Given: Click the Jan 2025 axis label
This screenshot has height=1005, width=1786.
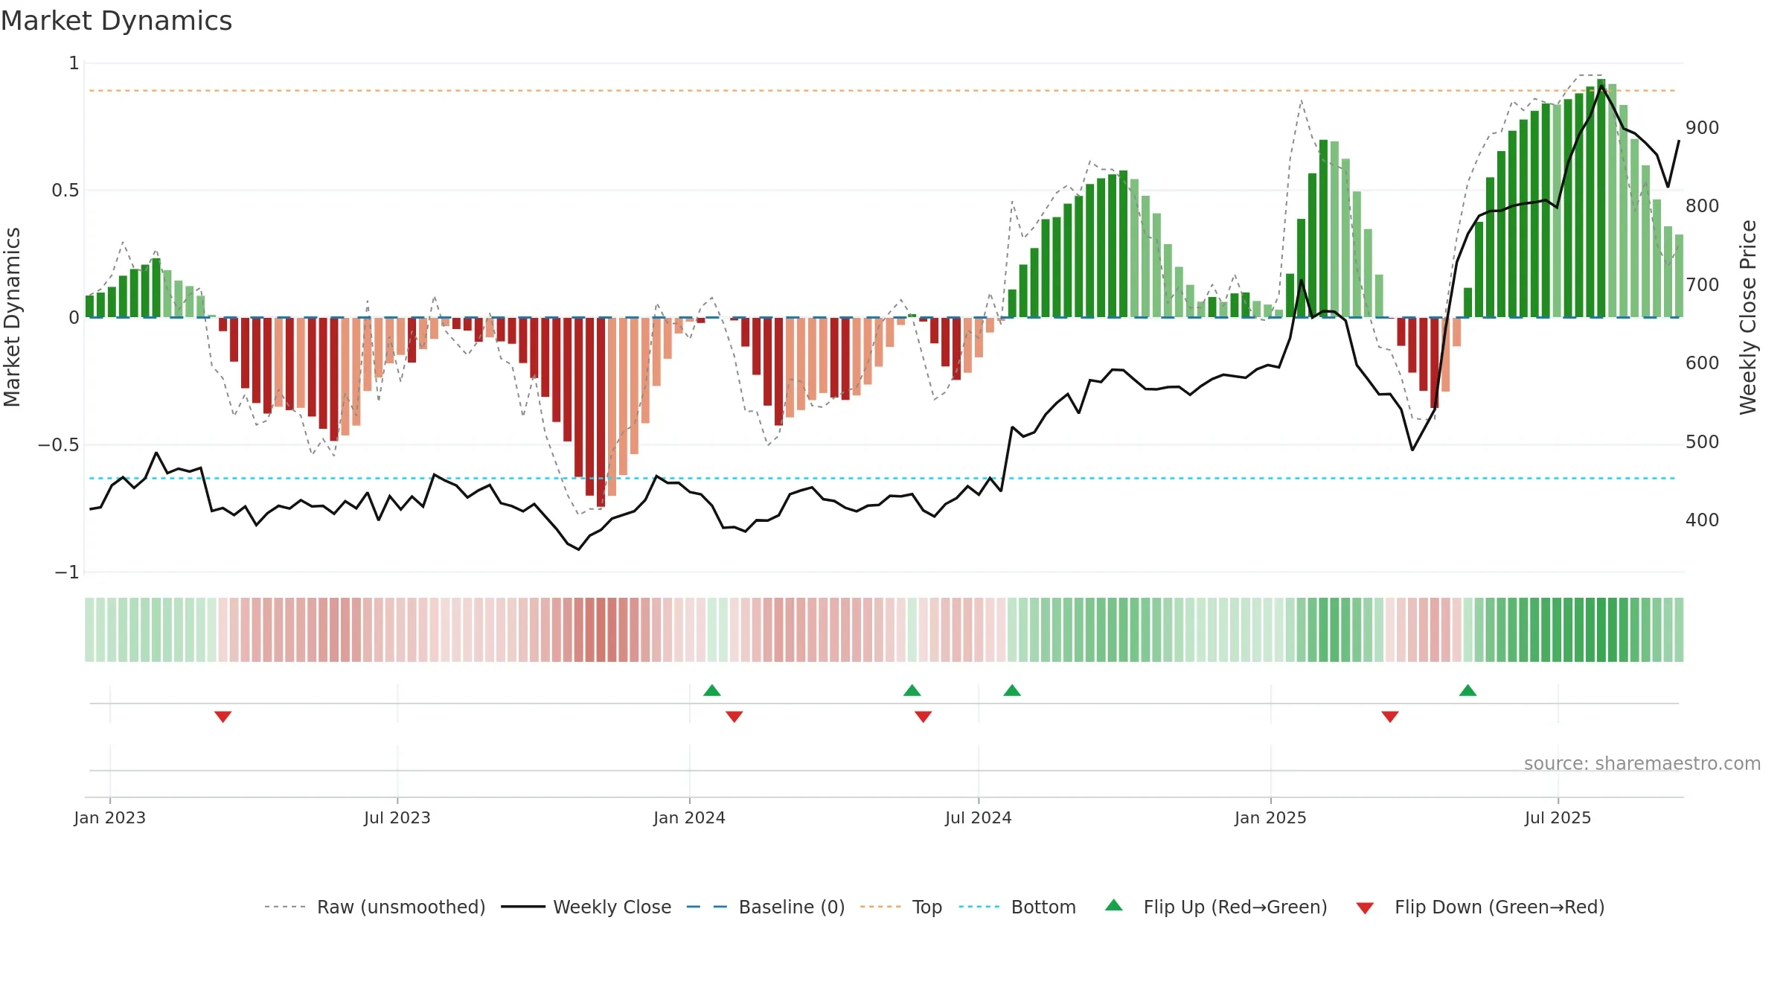Looking at the screenshot, I should coord(1271,818).
